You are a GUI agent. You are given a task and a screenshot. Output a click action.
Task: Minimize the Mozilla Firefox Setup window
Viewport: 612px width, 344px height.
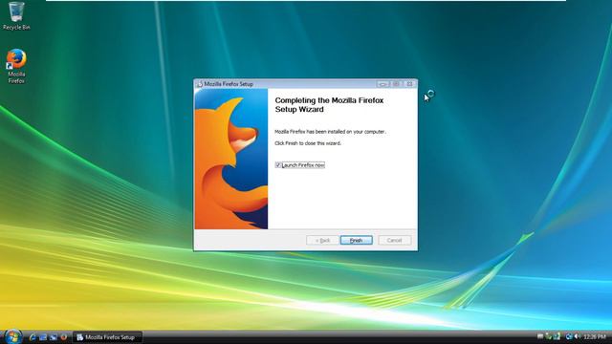(x=382, y=84)
